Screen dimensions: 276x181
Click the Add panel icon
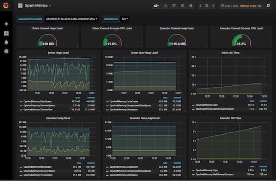point(156,6)
